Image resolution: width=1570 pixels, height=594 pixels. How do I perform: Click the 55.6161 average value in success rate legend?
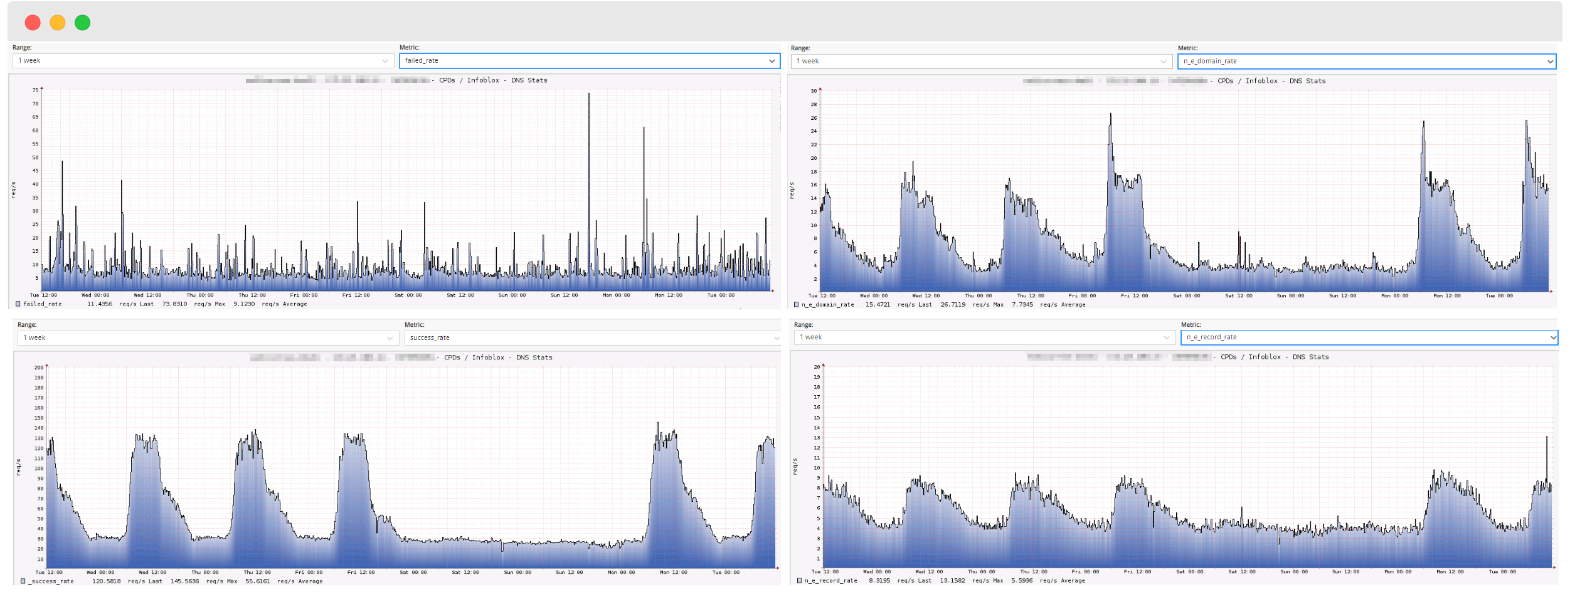(257, 581)
